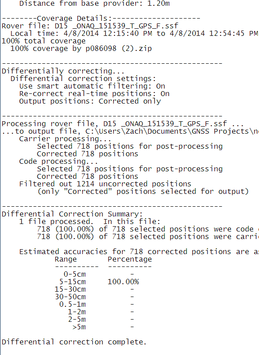The image size is (259, 355).
Task: Click the Local time range line
Action: 134,34
